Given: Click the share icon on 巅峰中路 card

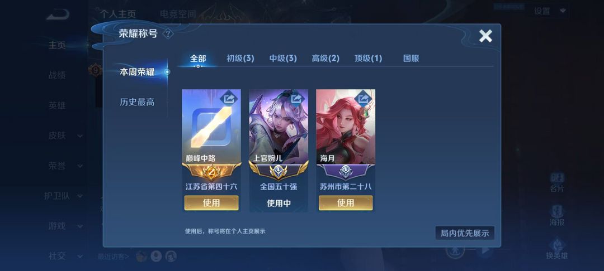Looking at the screenshot, I should click(230, 99).
